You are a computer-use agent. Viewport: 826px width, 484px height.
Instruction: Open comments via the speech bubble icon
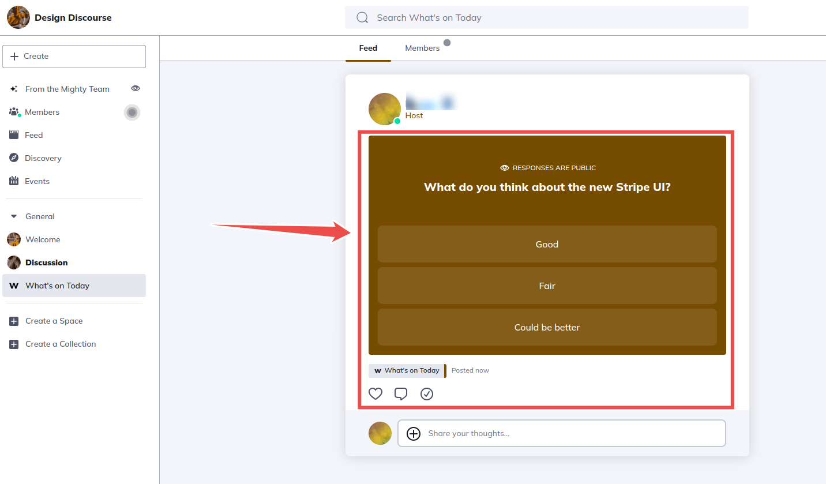[x=401, y=394]
